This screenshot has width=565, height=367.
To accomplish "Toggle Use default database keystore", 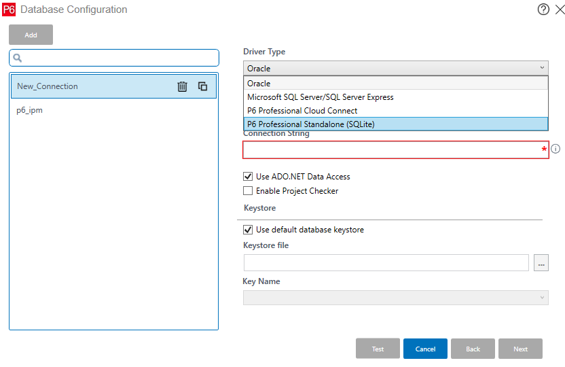I will point(248,230).
